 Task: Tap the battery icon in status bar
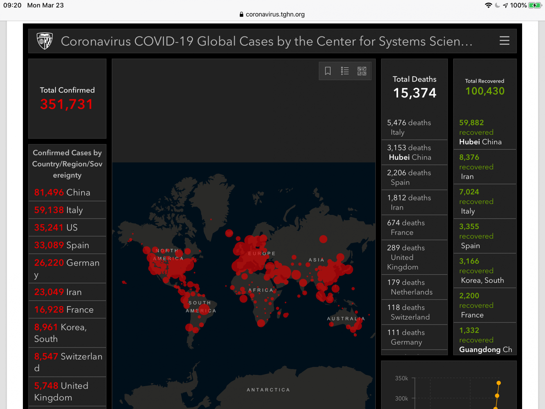point(535,5)
